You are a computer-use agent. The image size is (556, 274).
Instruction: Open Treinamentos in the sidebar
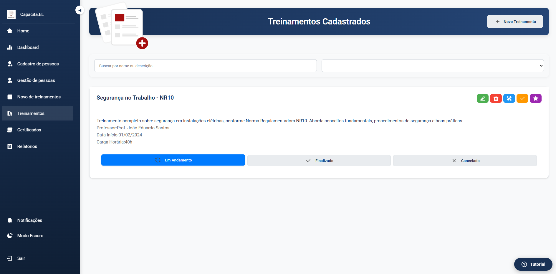(x=37, y=113)
